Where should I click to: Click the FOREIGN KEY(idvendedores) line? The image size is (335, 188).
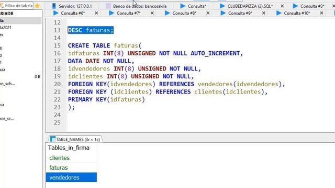176,84
